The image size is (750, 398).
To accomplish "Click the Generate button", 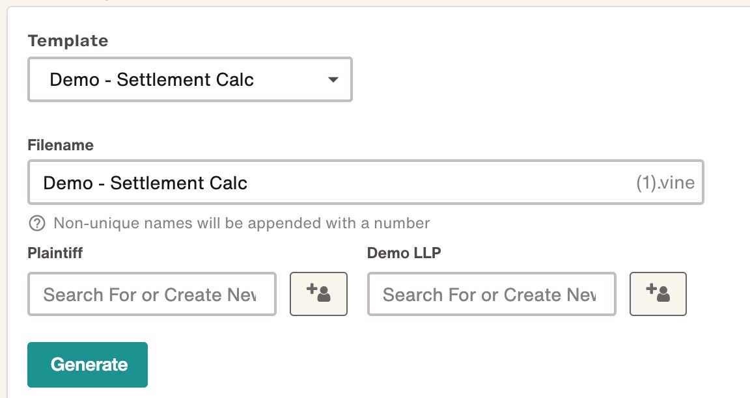I will click(x=87, y=365).
